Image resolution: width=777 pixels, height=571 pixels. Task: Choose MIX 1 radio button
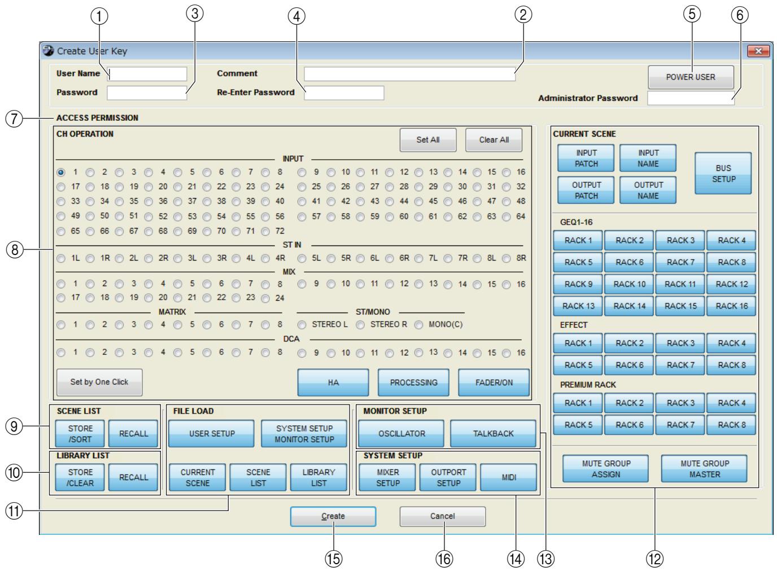(61, 284)
